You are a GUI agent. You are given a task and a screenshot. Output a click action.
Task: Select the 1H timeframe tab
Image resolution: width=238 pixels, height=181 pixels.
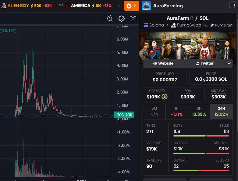[177, 112]
